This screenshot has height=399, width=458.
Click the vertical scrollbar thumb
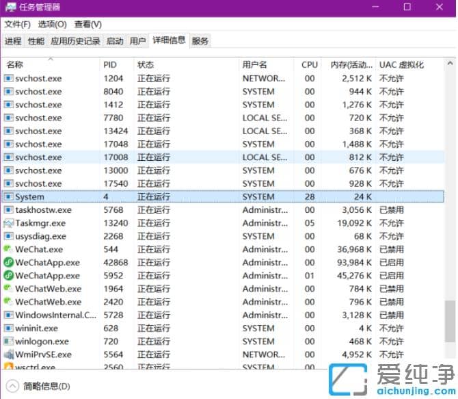pyautogui.click(x=450, y=321)
